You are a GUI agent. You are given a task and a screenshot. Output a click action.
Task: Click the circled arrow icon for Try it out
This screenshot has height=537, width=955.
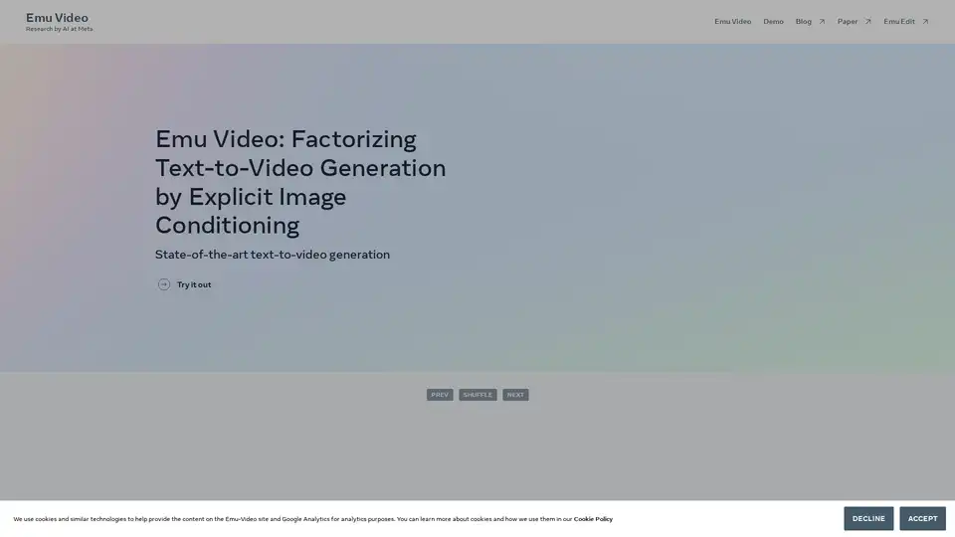[x=164, y=284]
